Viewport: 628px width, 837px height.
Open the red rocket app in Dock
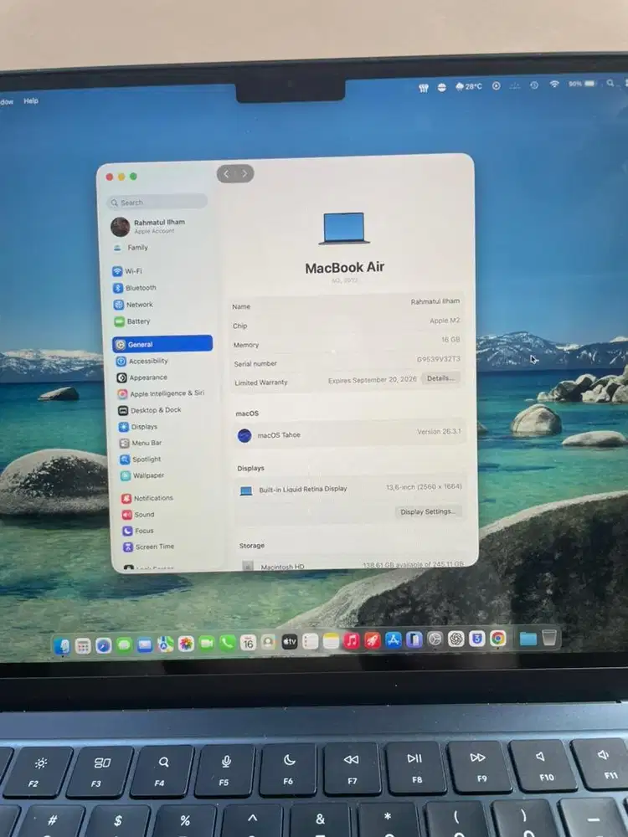click(373, 640)
